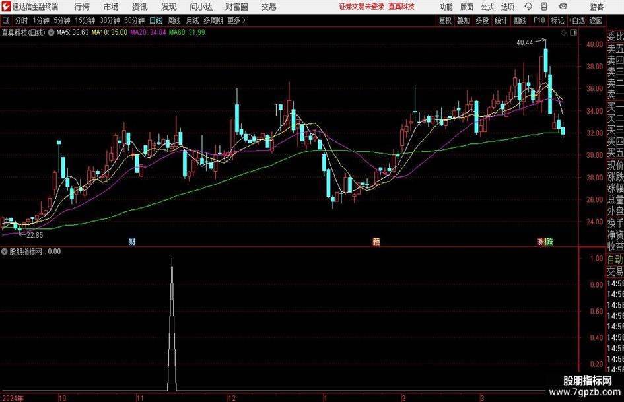Open the 问小达 menu

(201, 7)
